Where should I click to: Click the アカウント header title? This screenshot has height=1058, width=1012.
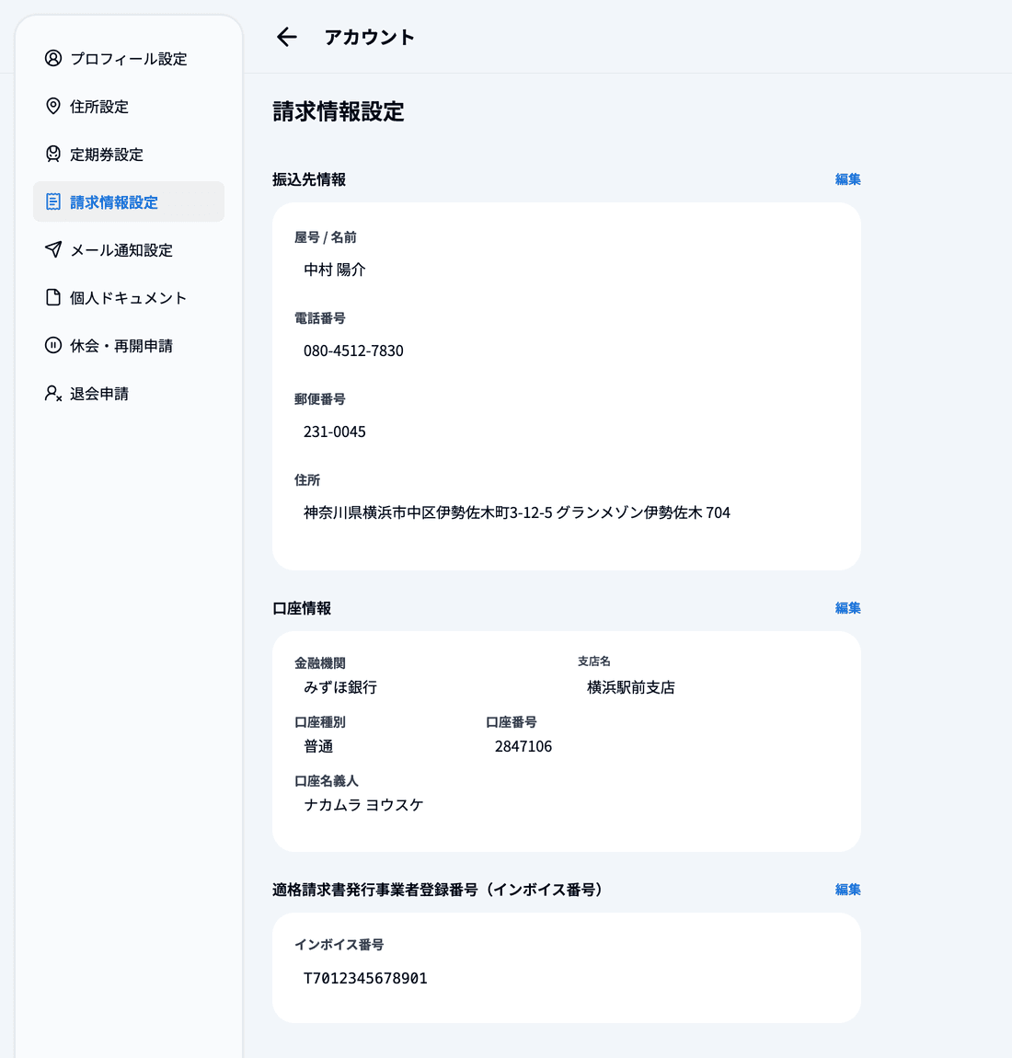pyautogui.click(x=369, y=37)
